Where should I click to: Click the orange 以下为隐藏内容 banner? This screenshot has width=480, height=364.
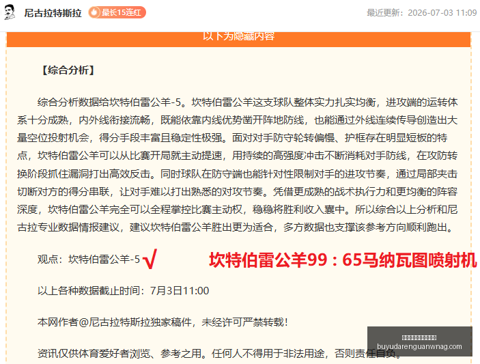(238, 39)
